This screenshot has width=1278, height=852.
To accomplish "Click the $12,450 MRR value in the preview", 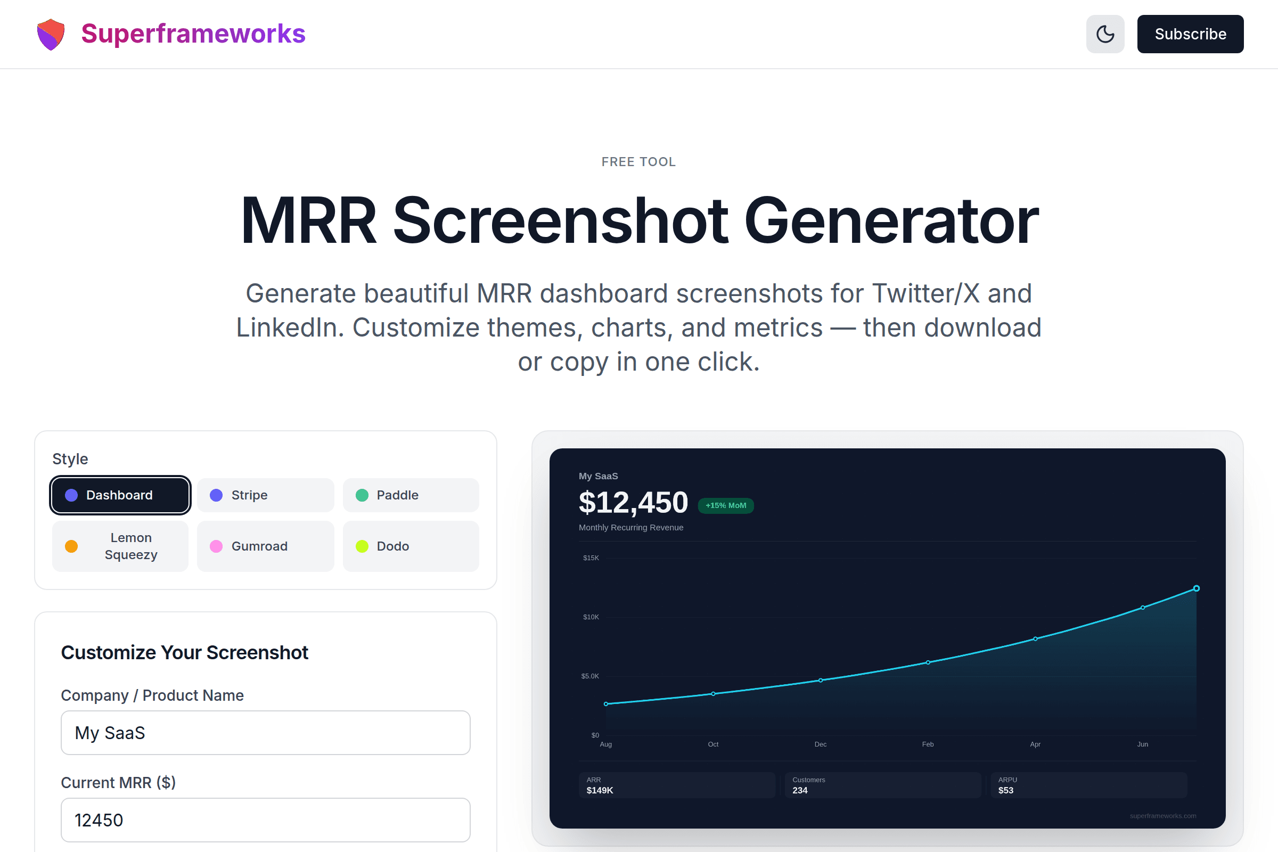I will click(x=633, y=502).
